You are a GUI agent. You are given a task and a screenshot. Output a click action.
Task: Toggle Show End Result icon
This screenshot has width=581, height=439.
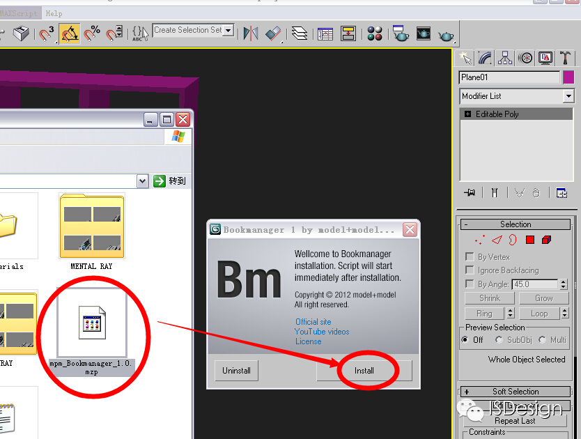tap(495, 193)
